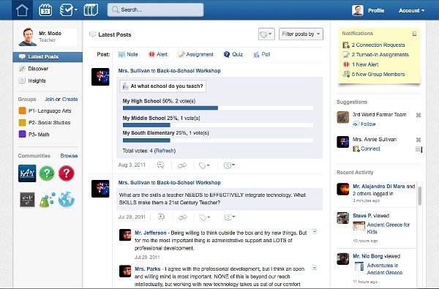Image resolution: width=439 pixels, height=289 pixels.
Task: Click the orange P1 group color swatch
Action: (22, 110)
